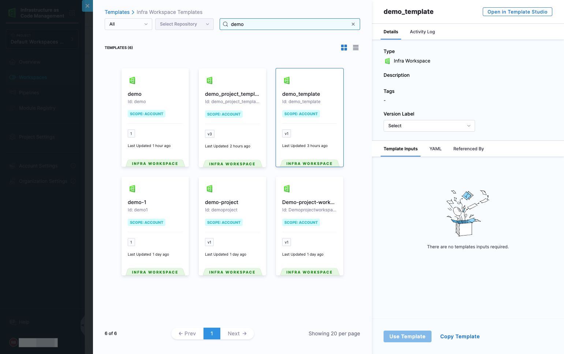Screen dimensions: 564x354
Task: Switch to grid view layout
Action: 344,48
